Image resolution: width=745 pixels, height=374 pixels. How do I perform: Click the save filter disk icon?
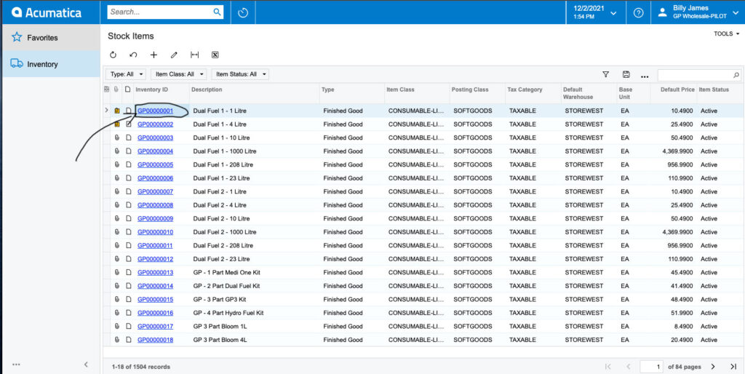[626, 75]
